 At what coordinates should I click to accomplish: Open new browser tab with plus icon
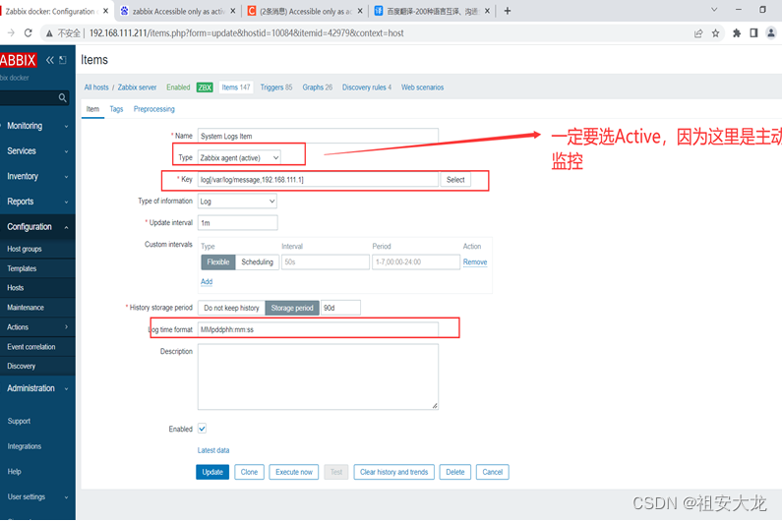pos(508,11)
